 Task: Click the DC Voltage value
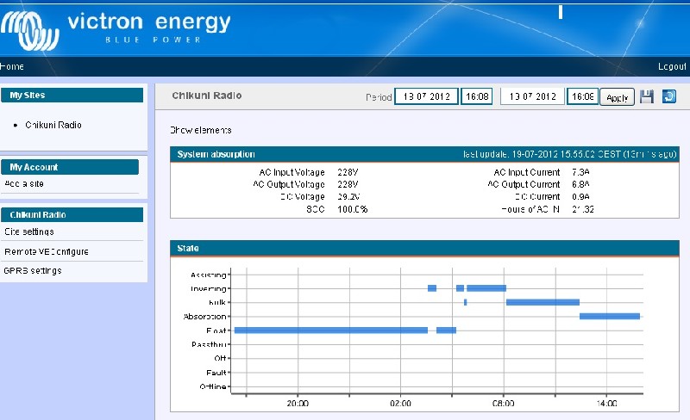pos(348,196)
